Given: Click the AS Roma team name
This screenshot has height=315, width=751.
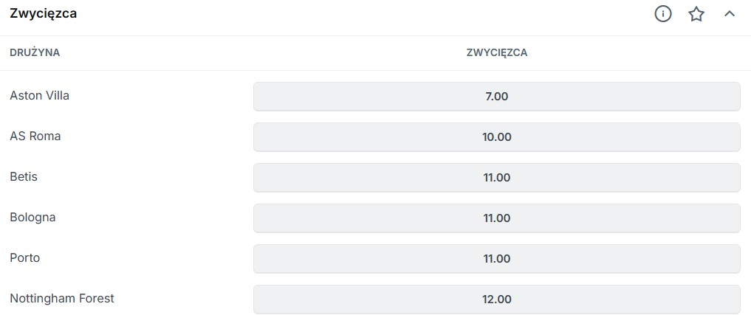Looking at the screenshot, I should pyautogui.click(x=35, y=136).
